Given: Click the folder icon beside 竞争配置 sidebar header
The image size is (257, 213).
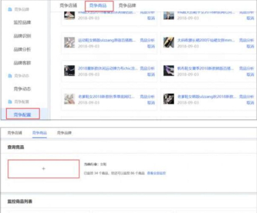Looking at the screenshot, I should [10, 102].
